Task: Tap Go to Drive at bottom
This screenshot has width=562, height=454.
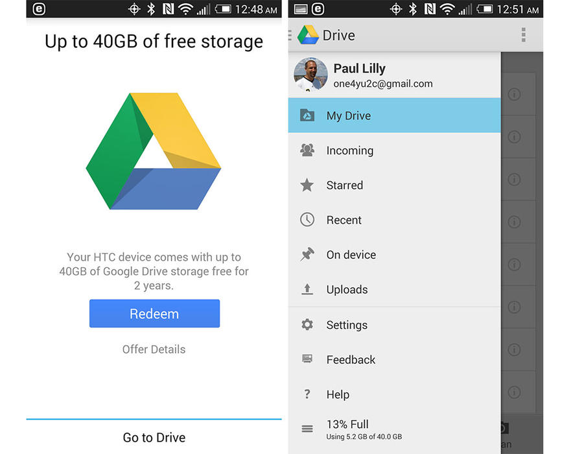Action: [x=154, y=438]
